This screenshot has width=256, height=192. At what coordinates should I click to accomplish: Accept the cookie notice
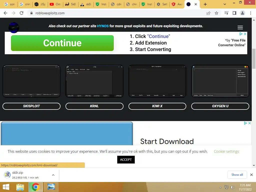(x=126, y=159)
